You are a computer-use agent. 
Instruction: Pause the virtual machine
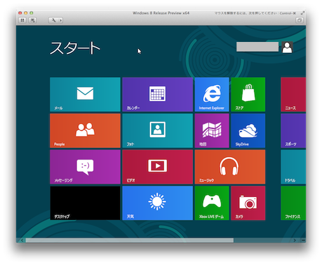click(x=22, y=20)
